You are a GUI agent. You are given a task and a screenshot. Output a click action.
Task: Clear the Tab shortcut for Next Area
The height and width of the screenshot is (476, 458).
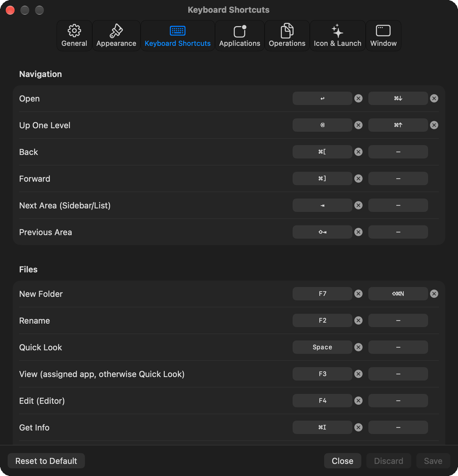coord(358,205)
